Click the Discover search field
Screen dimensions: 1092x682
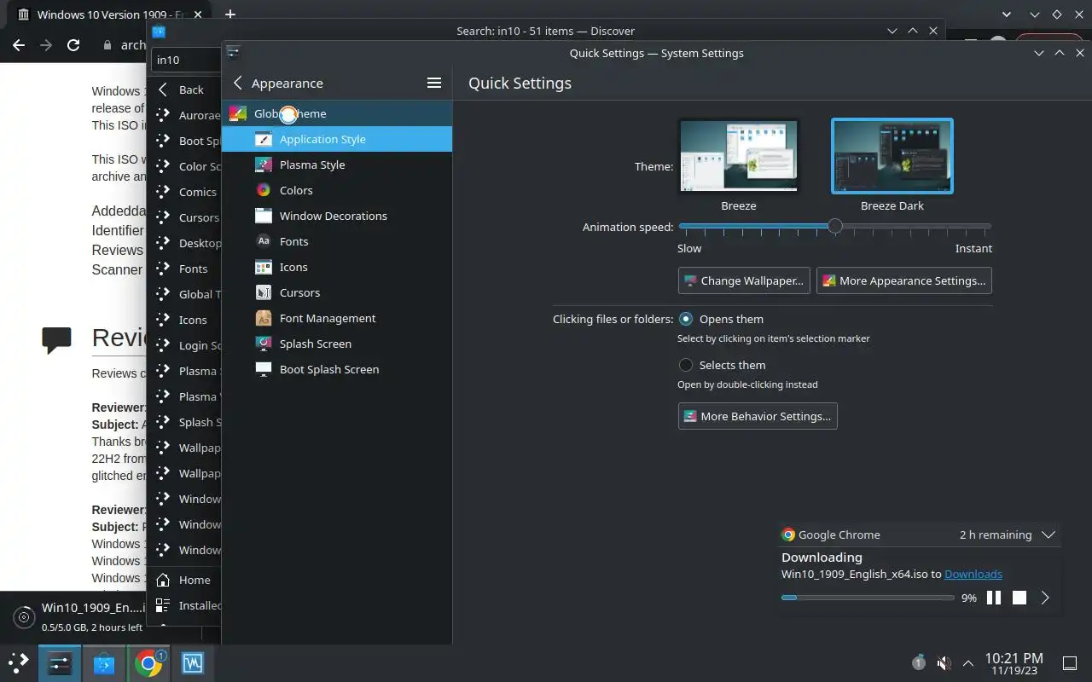point(186,60)
